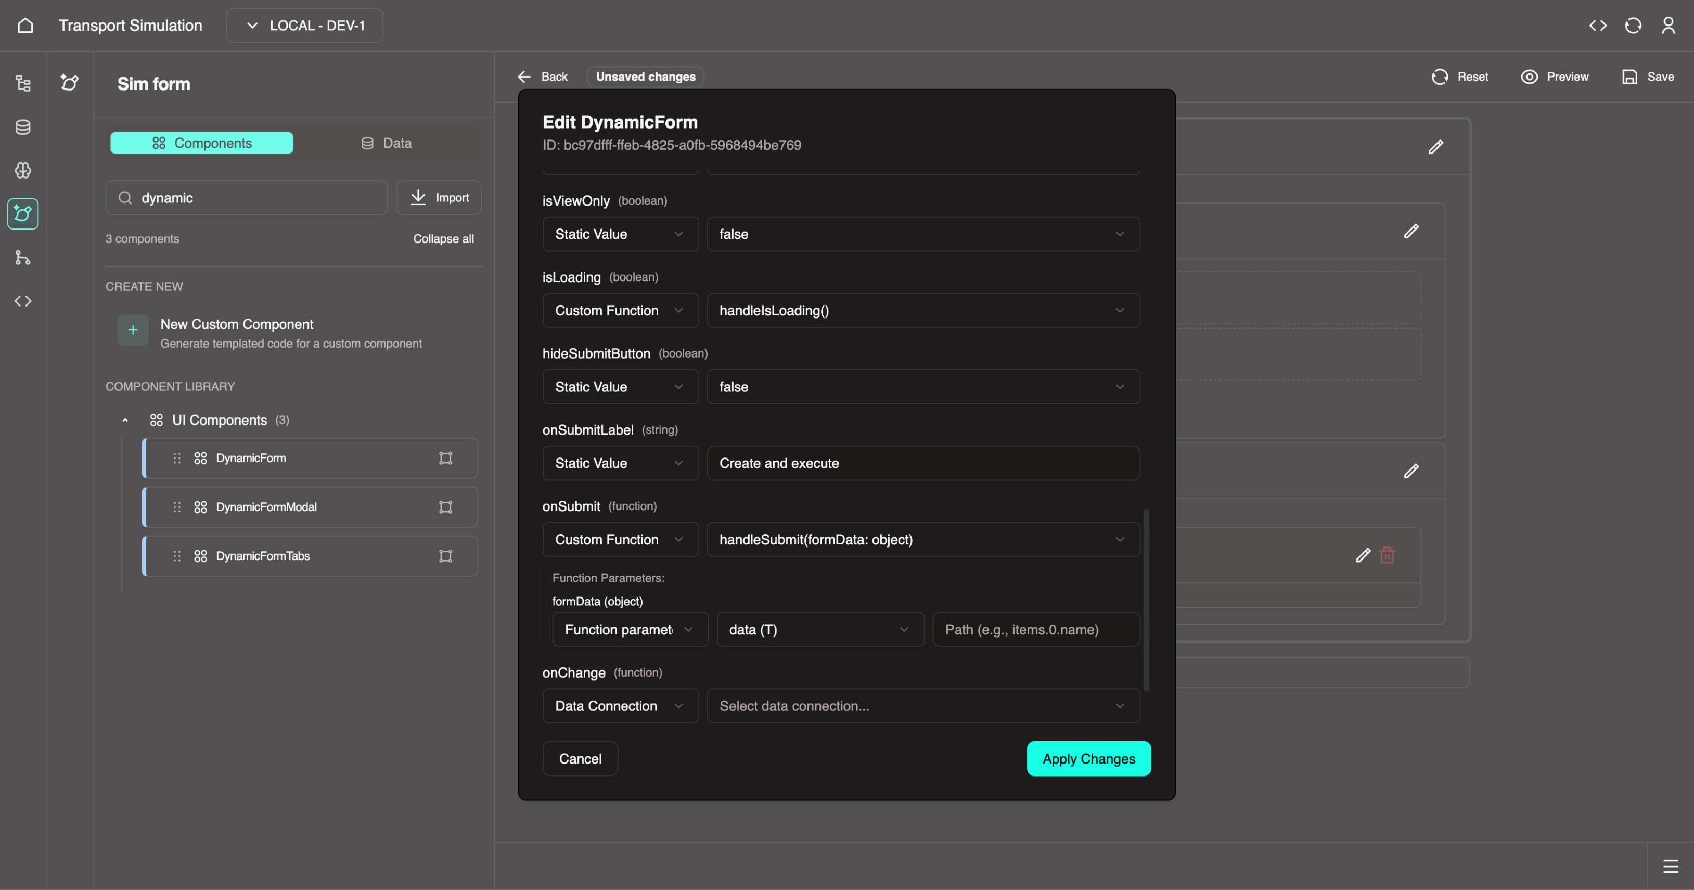The height and width of the screenshot is (890, 1694).
Task: Click the Back button
Action: pos(543,77)
